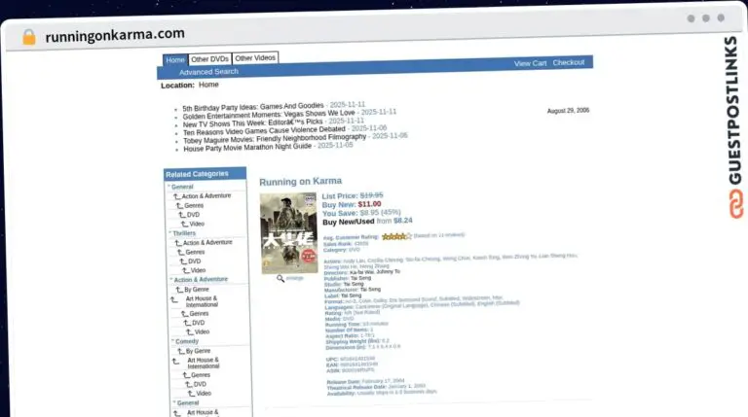This screenshot has width=748, height=417.
Task: Select DVD under Action & Adventure section
Action: pos(199,323)
